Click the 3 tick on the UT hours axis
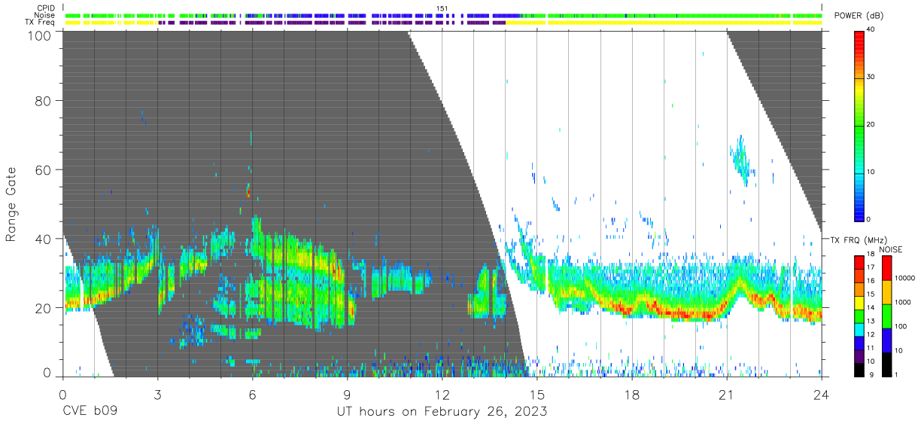The height and width of the screenshot is (427, 924). pos(157,394)
